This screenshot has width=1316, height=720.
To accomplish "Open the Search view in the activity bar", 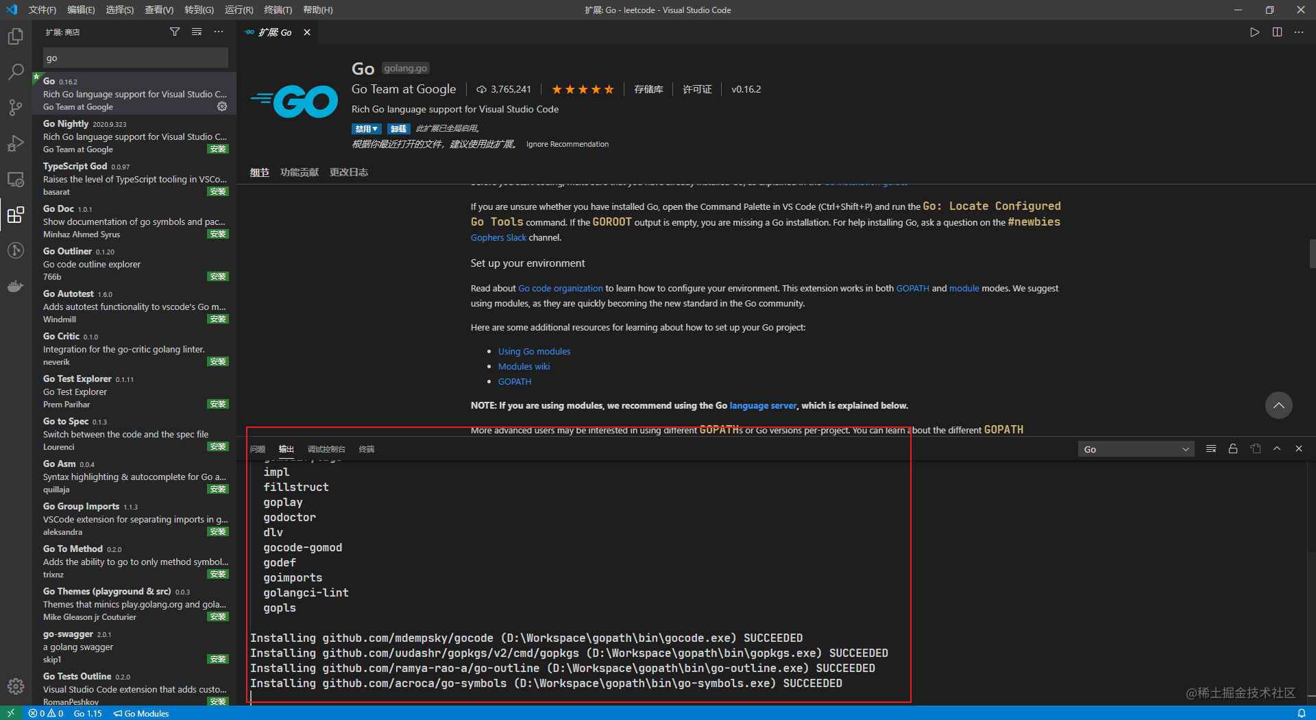I will [15, 71].
